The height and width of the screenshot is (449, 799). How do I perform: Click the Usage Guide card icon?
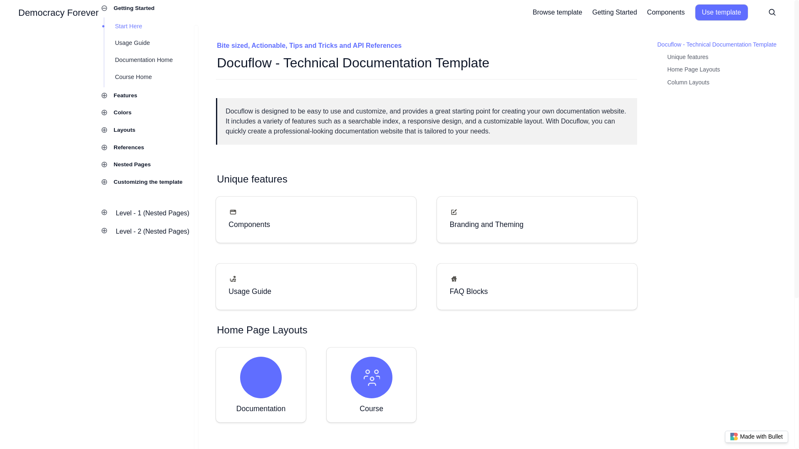[x=233, y=279]
